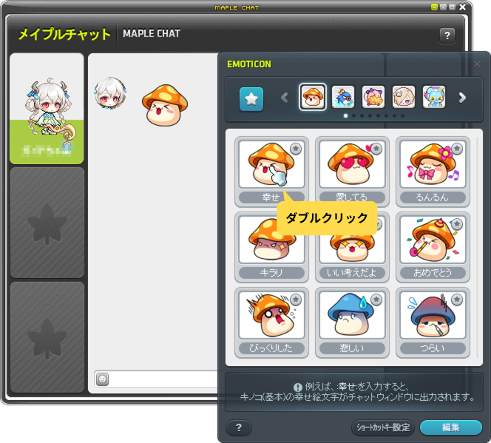Image resolution: width=491 pixels, height=443 pixels.
Task: Go to next emoticon set with right arrow
Action: pos(462,98)
